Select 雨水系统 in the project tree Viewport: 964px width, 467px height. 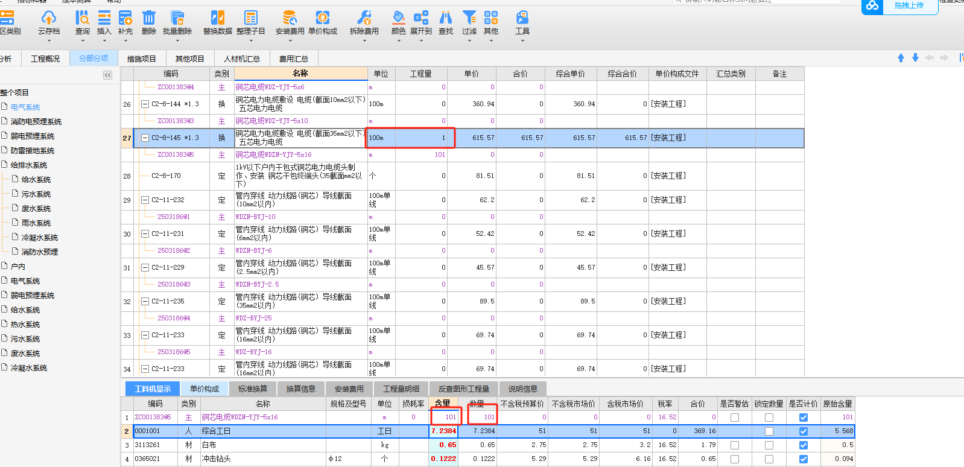point(36,223)
